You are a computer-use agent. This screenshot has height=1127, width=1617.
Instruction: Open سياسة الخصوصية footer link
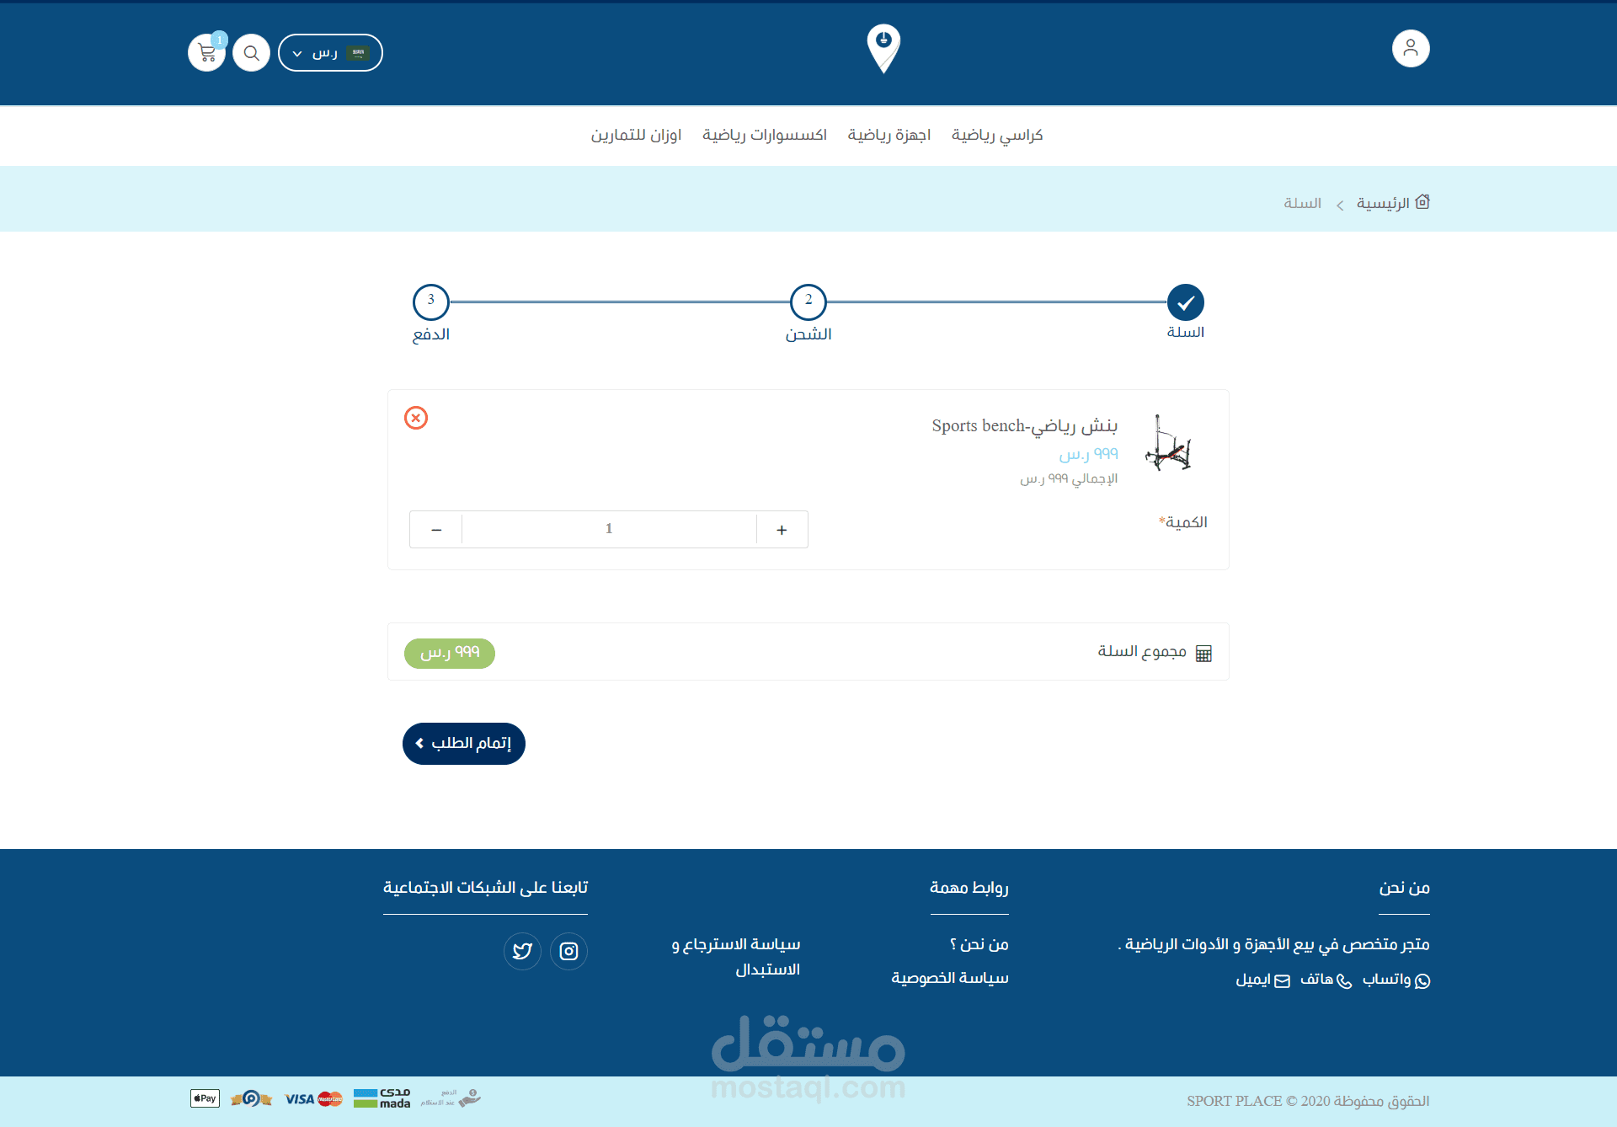tap(949, 978)
